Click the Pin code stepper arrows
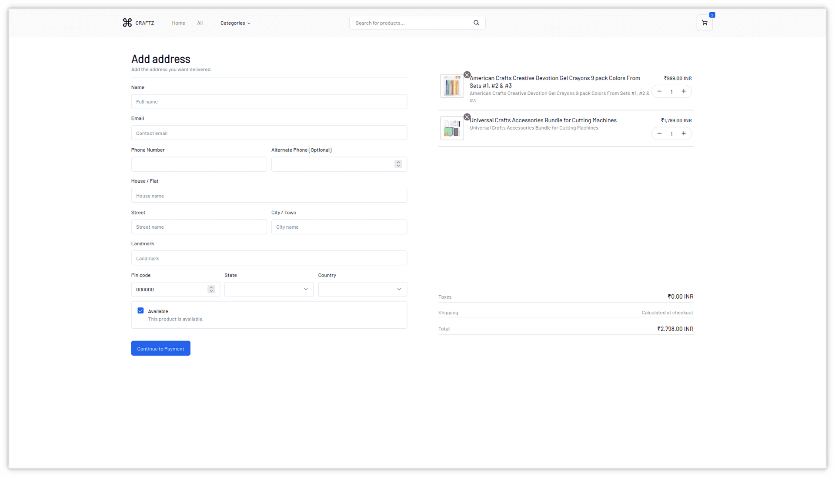The width and height of the screenshot is (835, 477). [x=211, y=290]
